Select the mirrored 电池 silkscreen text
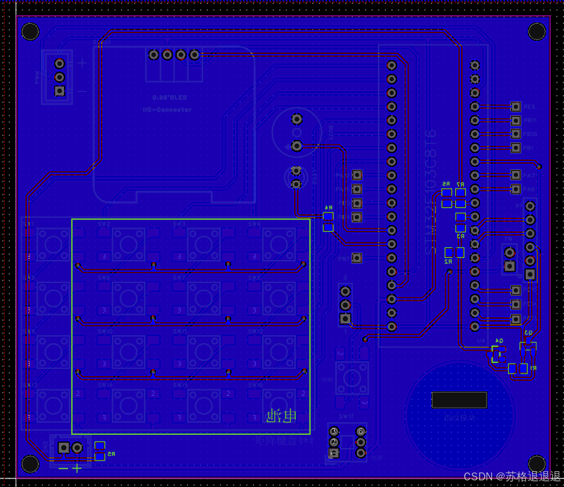Image resolution: width=564 pixels, height=487 pixels. [282, 416]
